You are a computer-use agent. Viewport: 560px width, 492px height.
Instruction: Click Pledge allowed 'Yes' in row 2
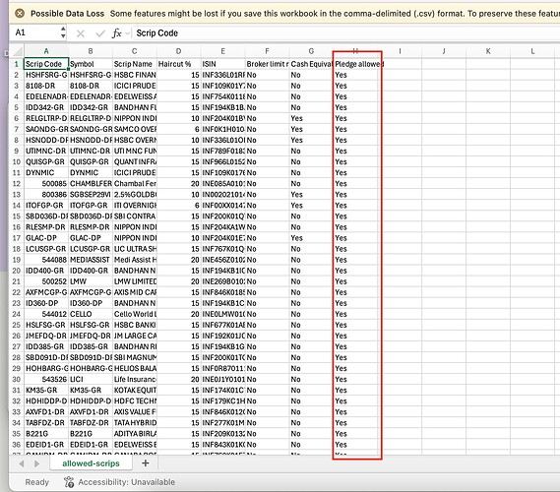coord(355,75)
